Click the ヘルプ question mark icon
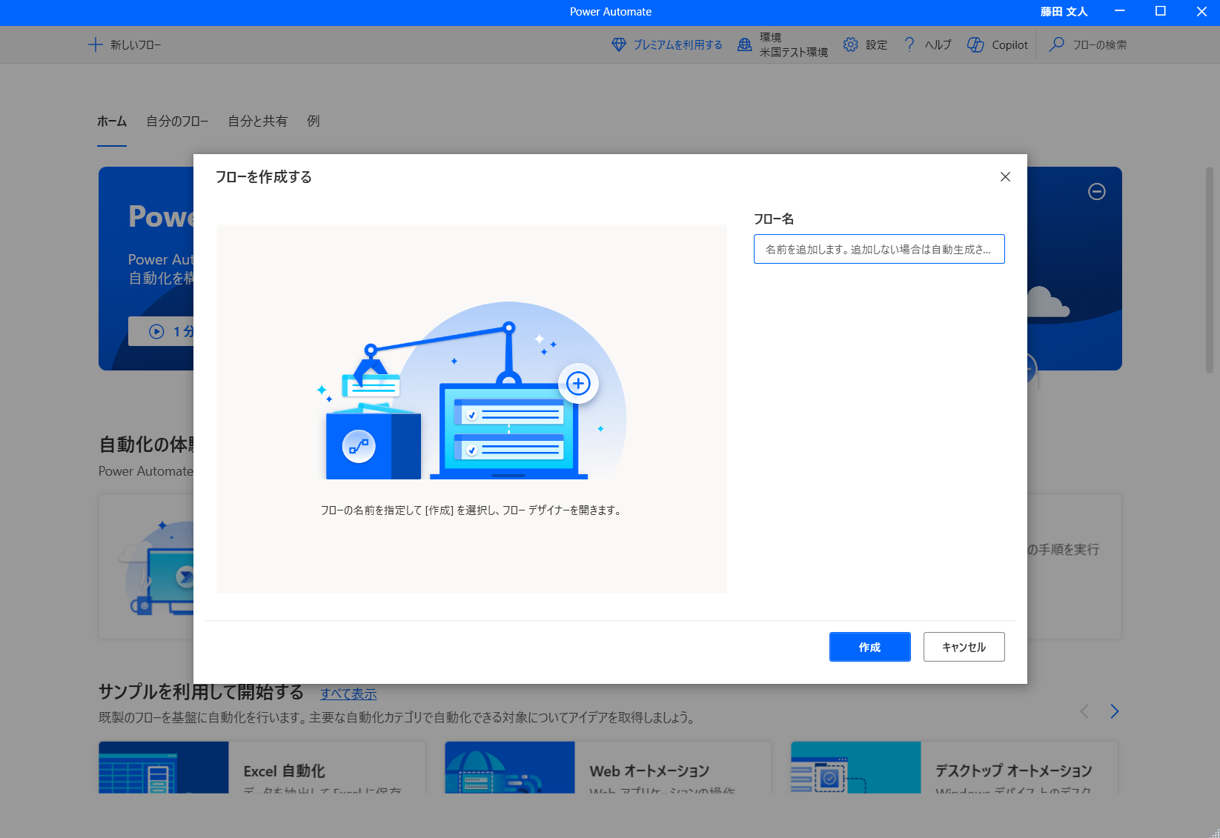 909,44
